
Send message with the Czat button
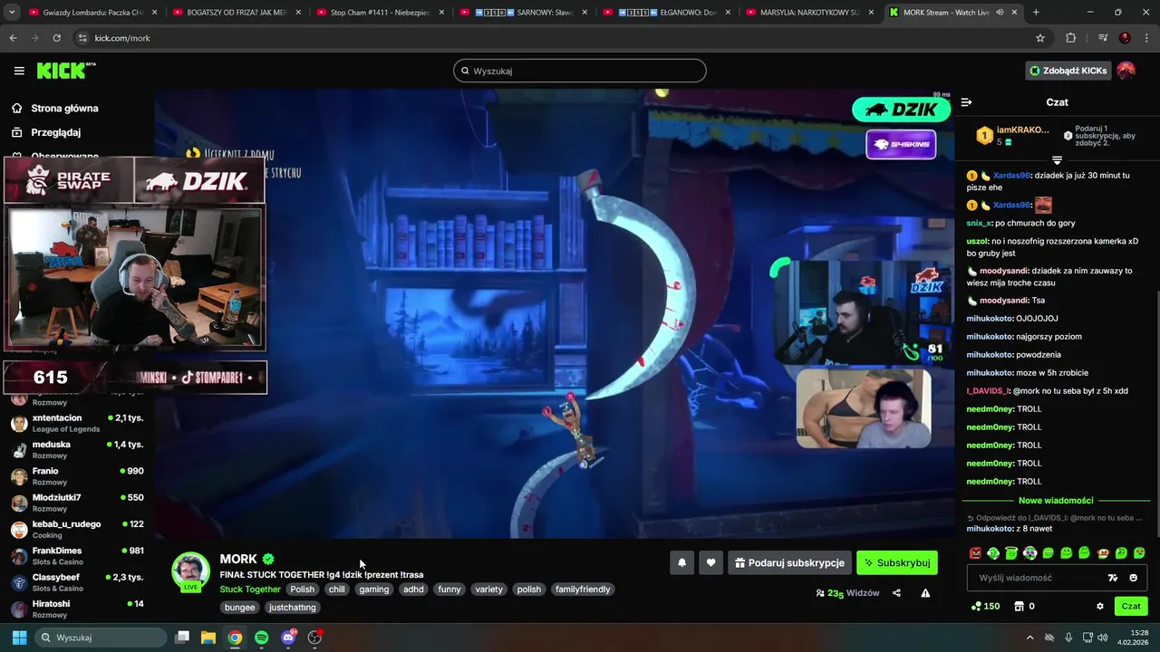pos(1131,607)
